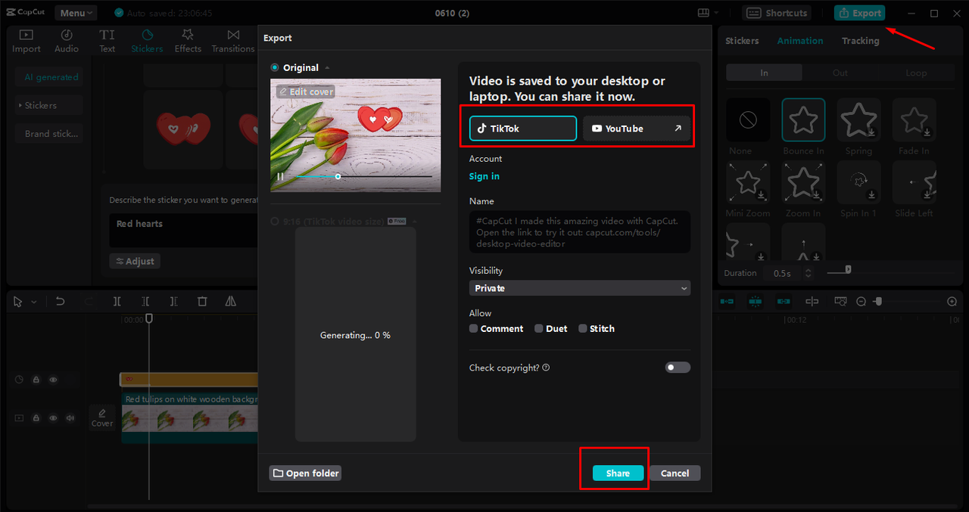
Task: Switch to the Tracking tab
Action: tap(861, 41)
